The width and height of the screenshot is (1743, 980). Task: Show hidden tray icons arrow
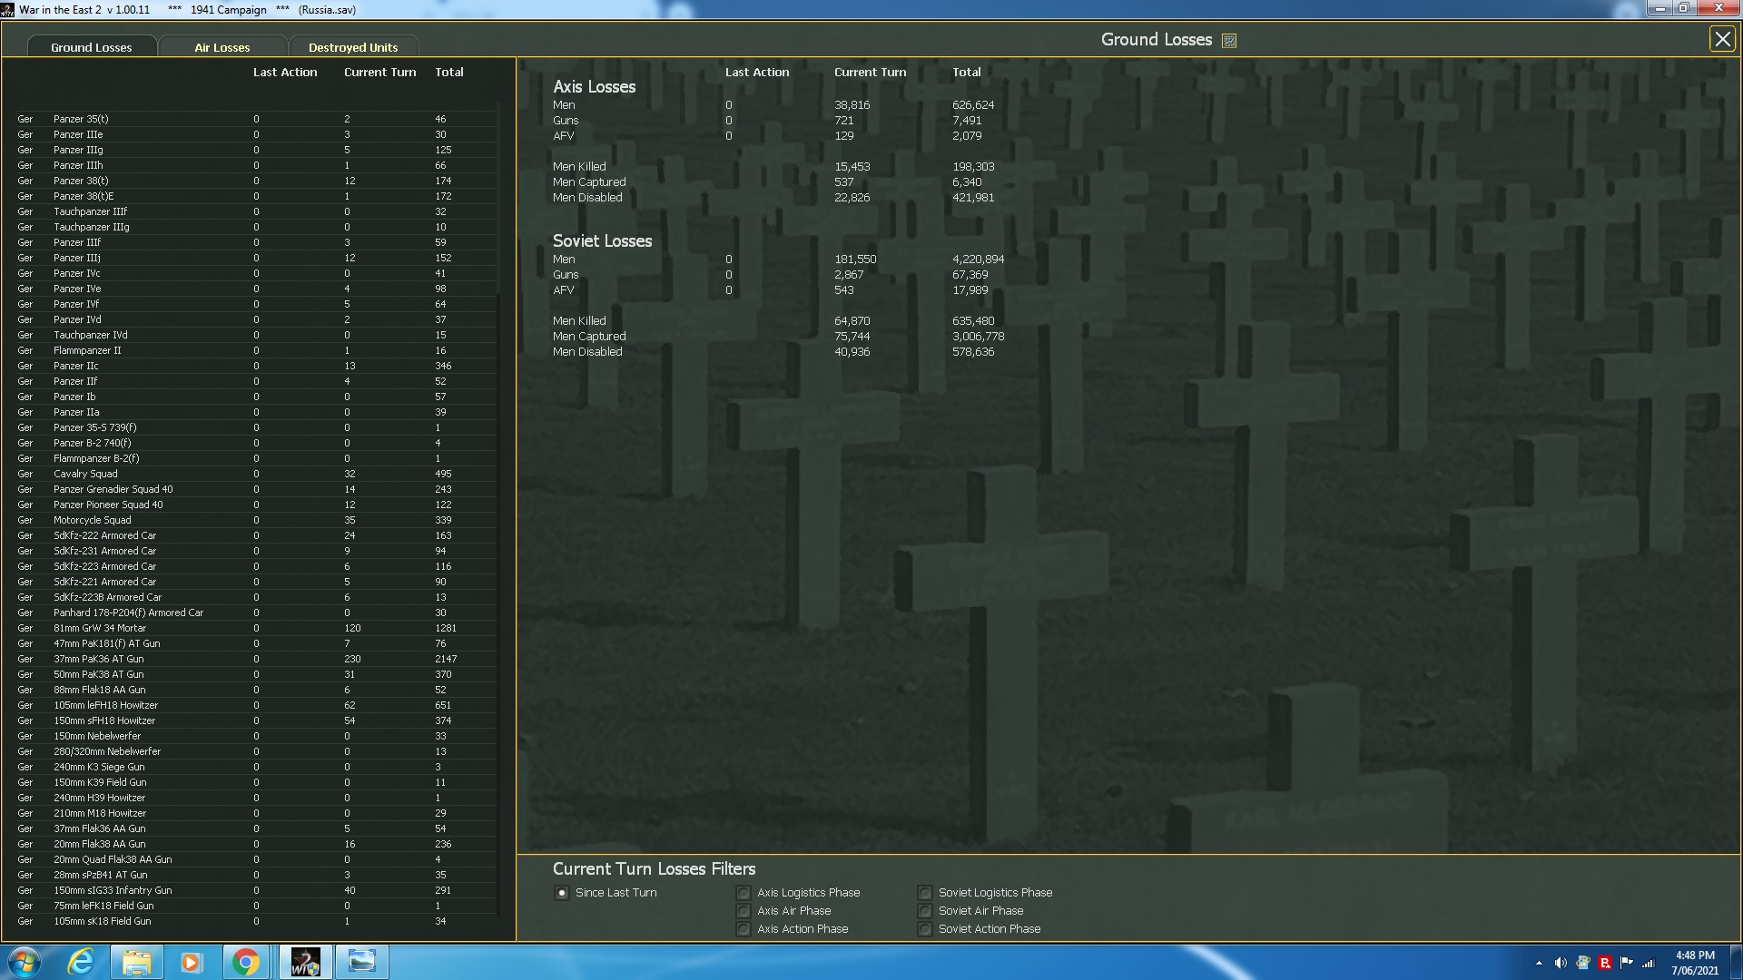pos(1539,963)
